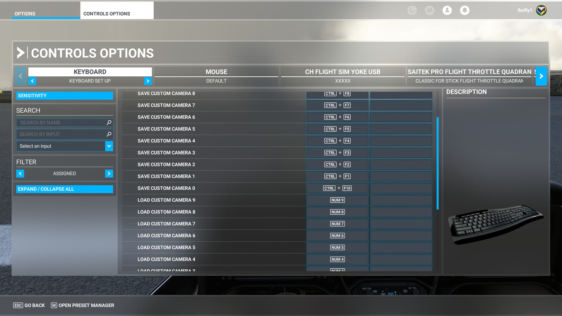Expand the Select an input dropdown
562x316 pixels.
tap(109, 146)
